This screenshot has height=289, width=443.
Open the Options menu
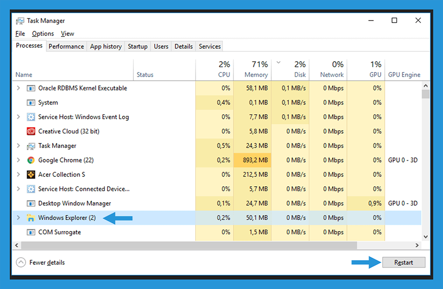43,34
